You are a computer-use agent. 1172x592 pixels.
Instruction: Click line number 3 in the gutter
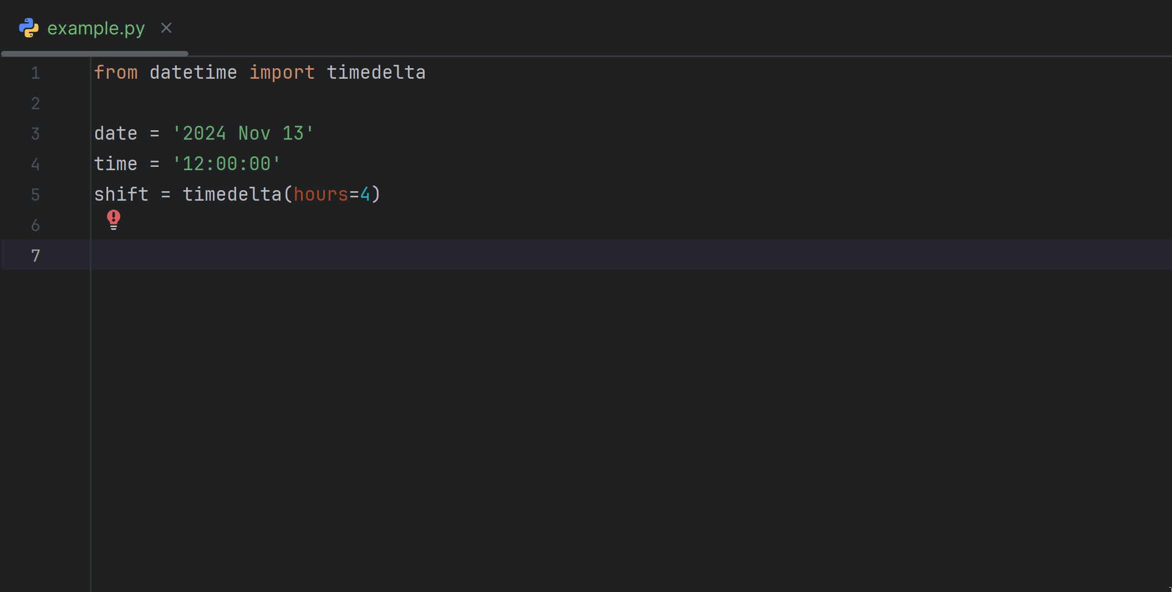35,134
